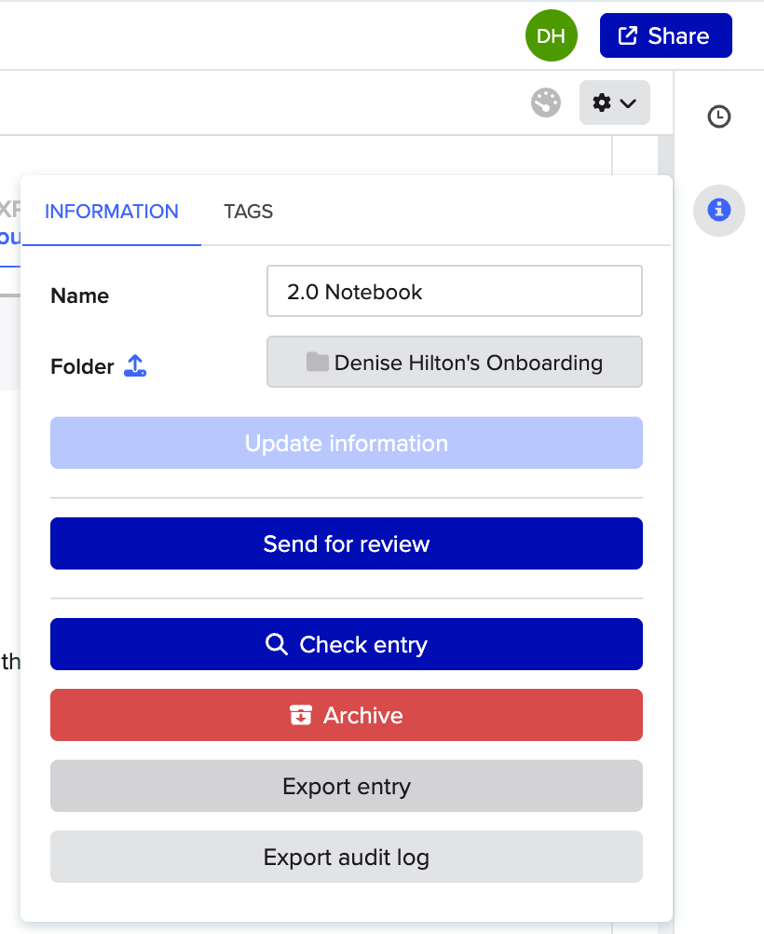Switch to the Information tab
The width and height of the screenshot is (764, 934).
point(111,212)
